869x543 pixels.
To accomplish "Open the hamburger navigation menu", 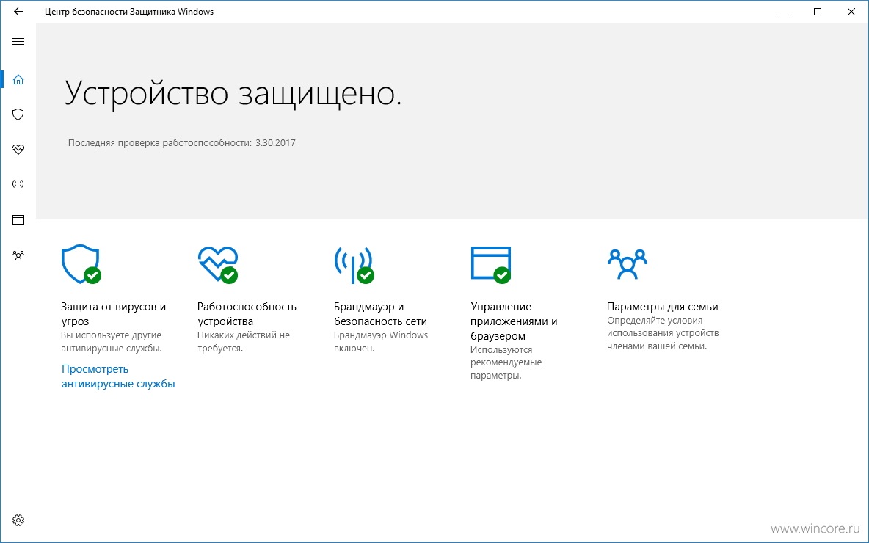I will click(18, 42).
